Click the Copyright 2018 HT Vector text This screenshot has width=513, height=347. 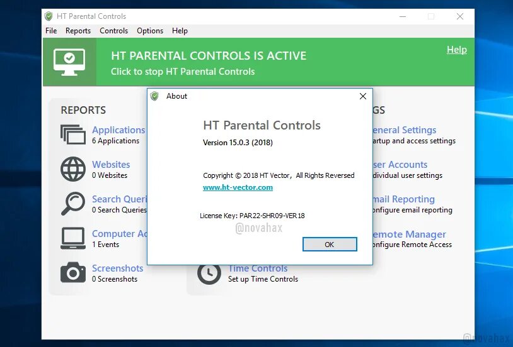click(x=279, y=175)
